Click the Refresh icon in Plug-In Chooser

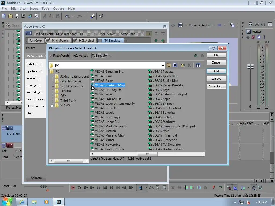175,65
